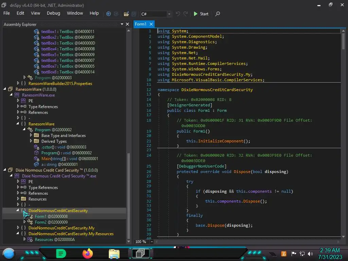Click the Redo toolbar icon
Image resolution: width=348 pixels, height=261 pixels.
[x=186, y=14]
